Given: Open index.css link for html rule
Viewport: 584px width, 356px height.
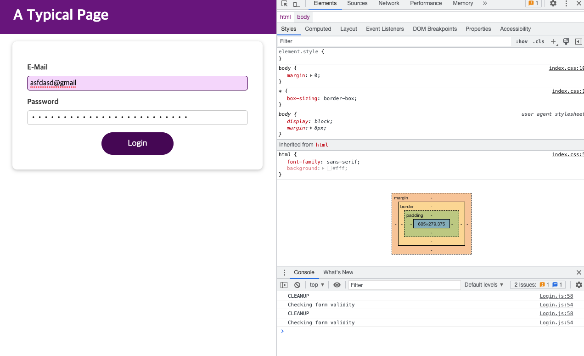Looking at the screenshot, I should pos(568,155).
